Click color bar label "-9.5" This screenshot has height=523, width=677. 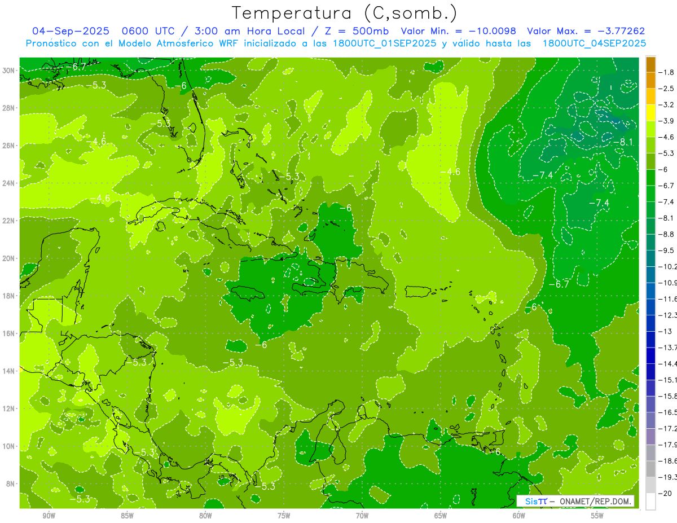(667, 250)
